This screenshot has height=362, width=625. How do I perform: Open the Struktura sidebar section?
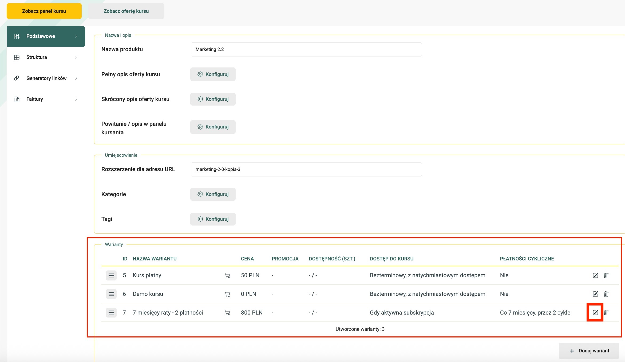point(37,57)
